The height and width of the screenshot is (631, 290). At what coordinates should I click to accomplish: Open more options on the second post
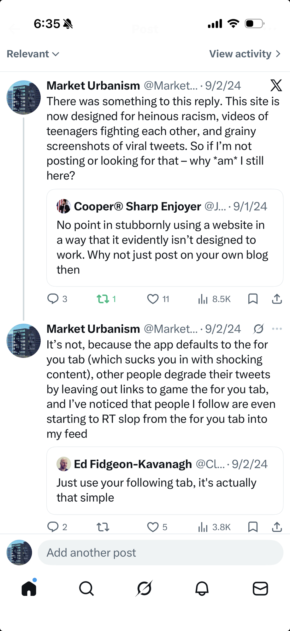coord(277,329)
